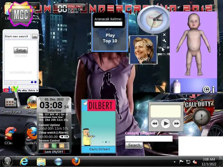Open Windows Media Player from the taskbar
Screen dimensions: 223x167
(58, 162)
